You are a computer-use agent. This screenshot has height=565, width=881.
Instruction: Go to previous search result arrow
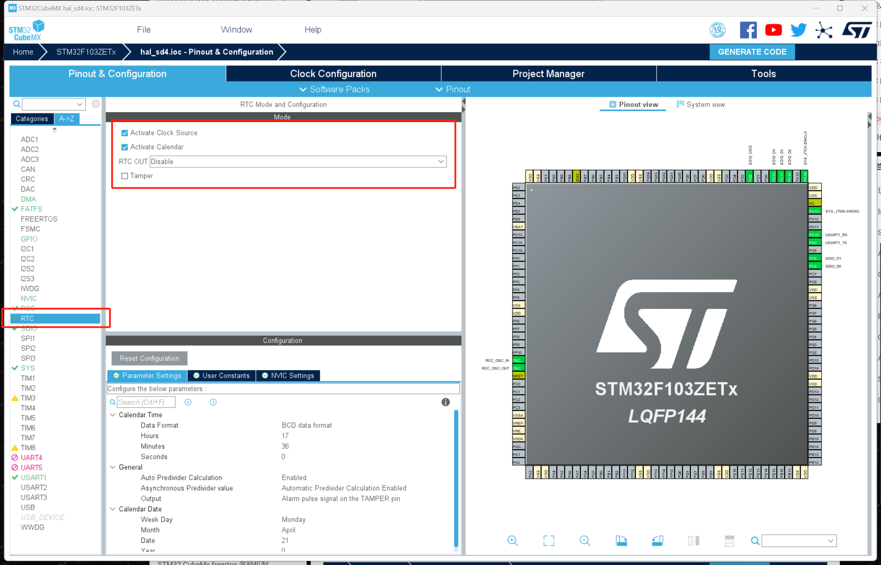pos(188,402)
